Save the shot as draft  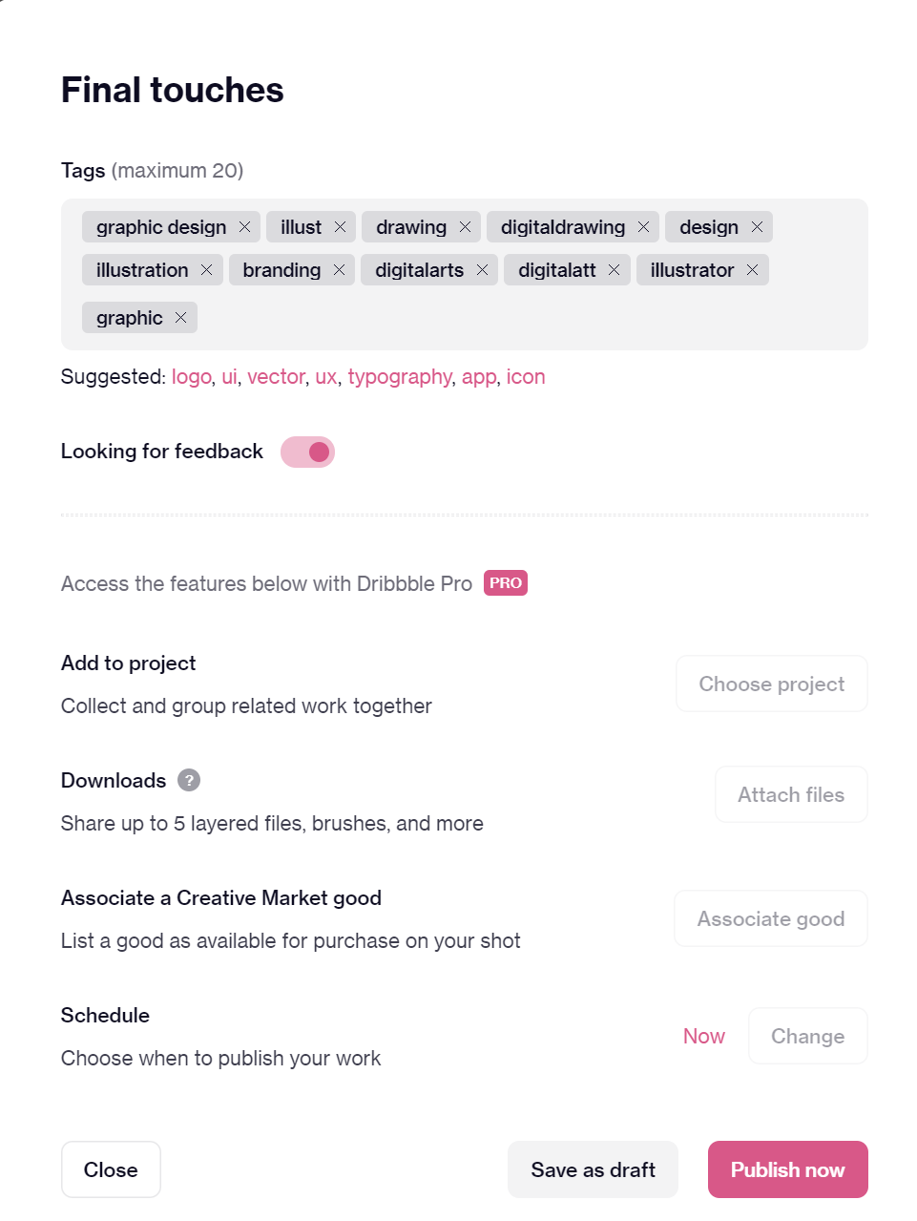pyautogui.click(x=593, y=1169)
